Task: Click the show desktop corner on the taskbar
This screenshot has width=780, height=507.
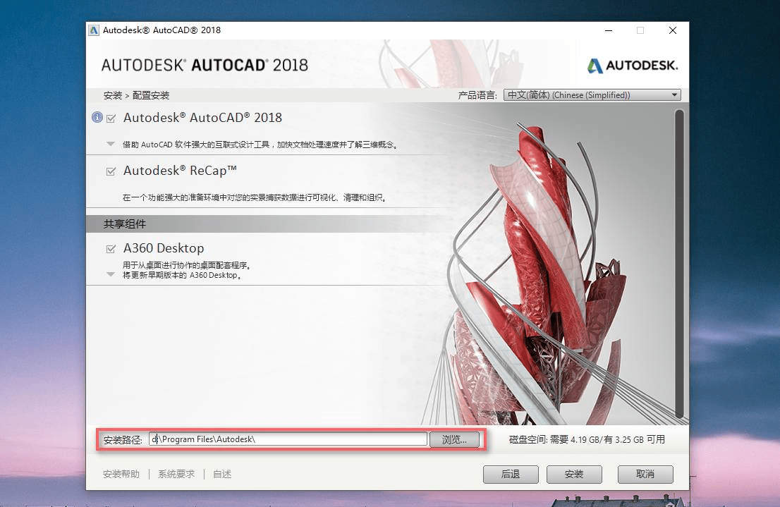Action: pos(778,505)
